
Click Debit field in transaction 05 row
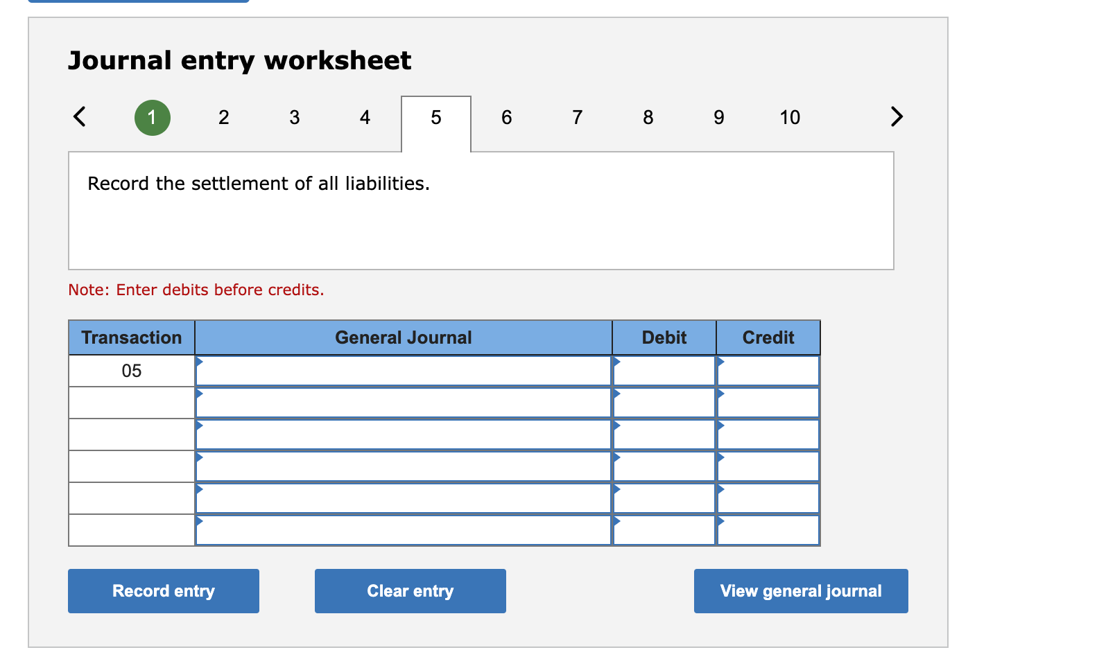point(664,371)
